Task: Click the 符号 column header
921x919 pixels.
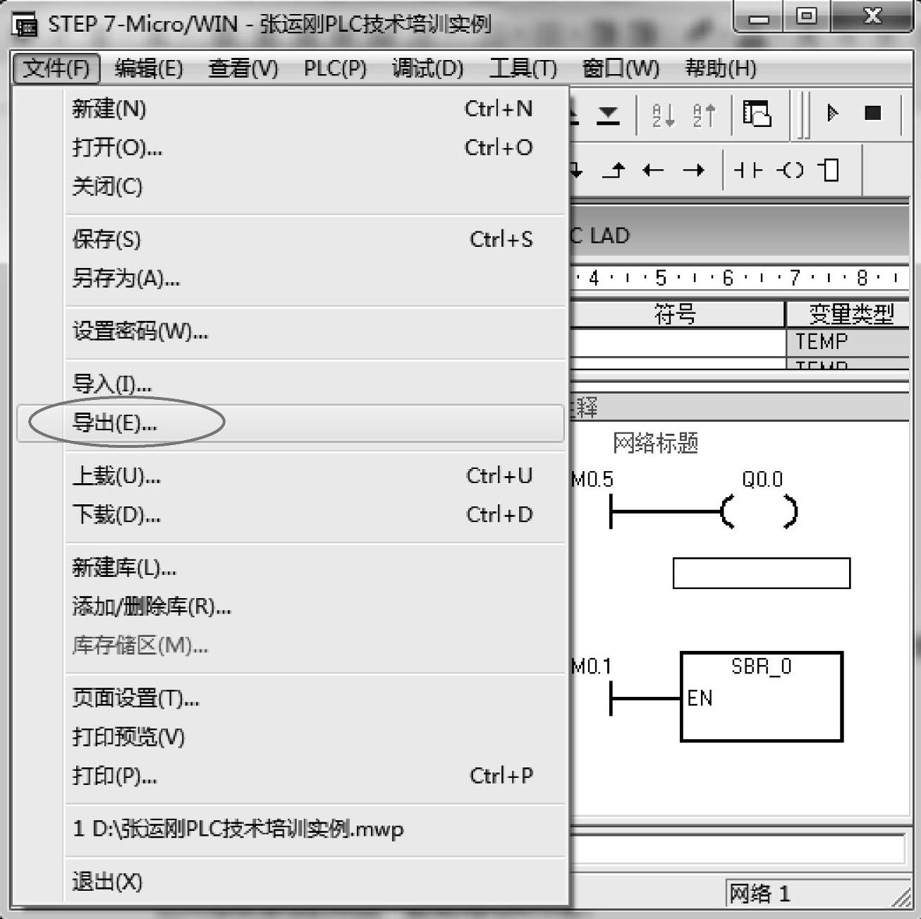Action: (x=676, y=314)
